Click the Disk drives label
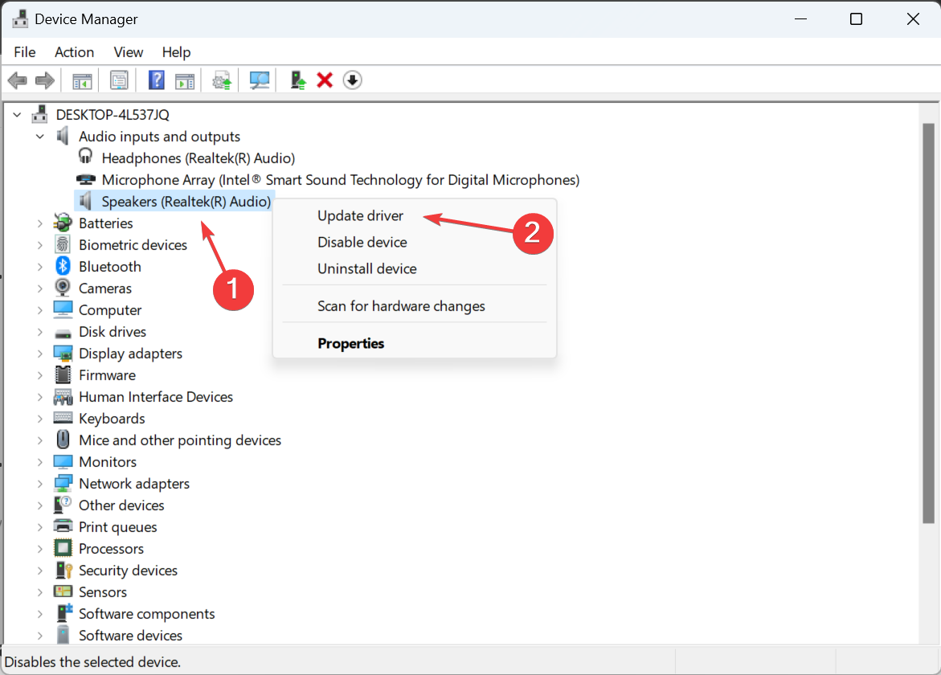 (113, 332)
